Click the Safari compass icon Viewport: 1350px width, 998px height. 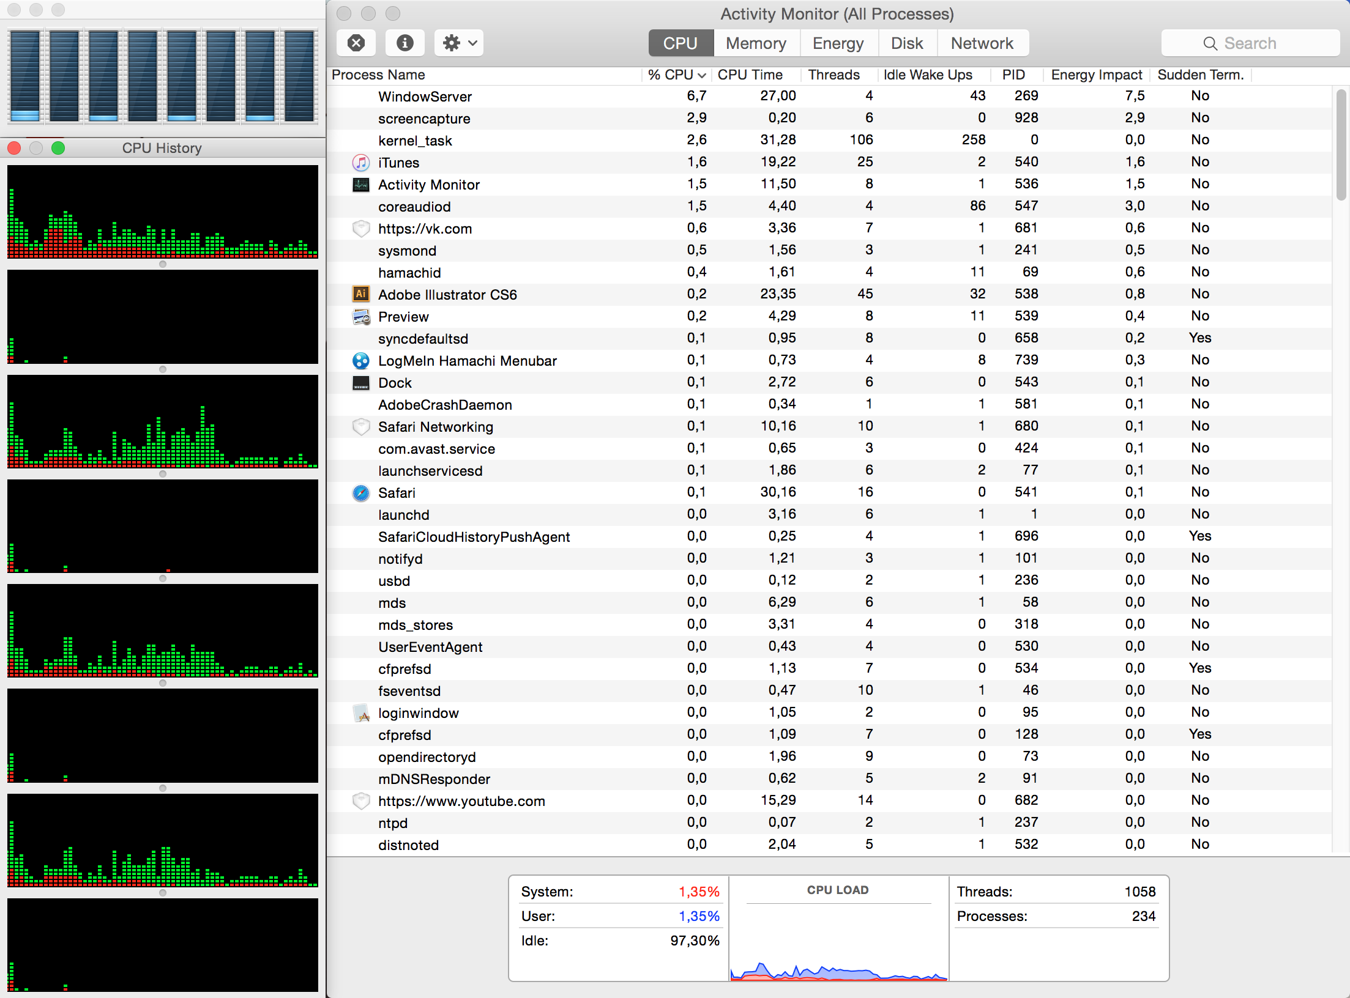click(361, 493)
